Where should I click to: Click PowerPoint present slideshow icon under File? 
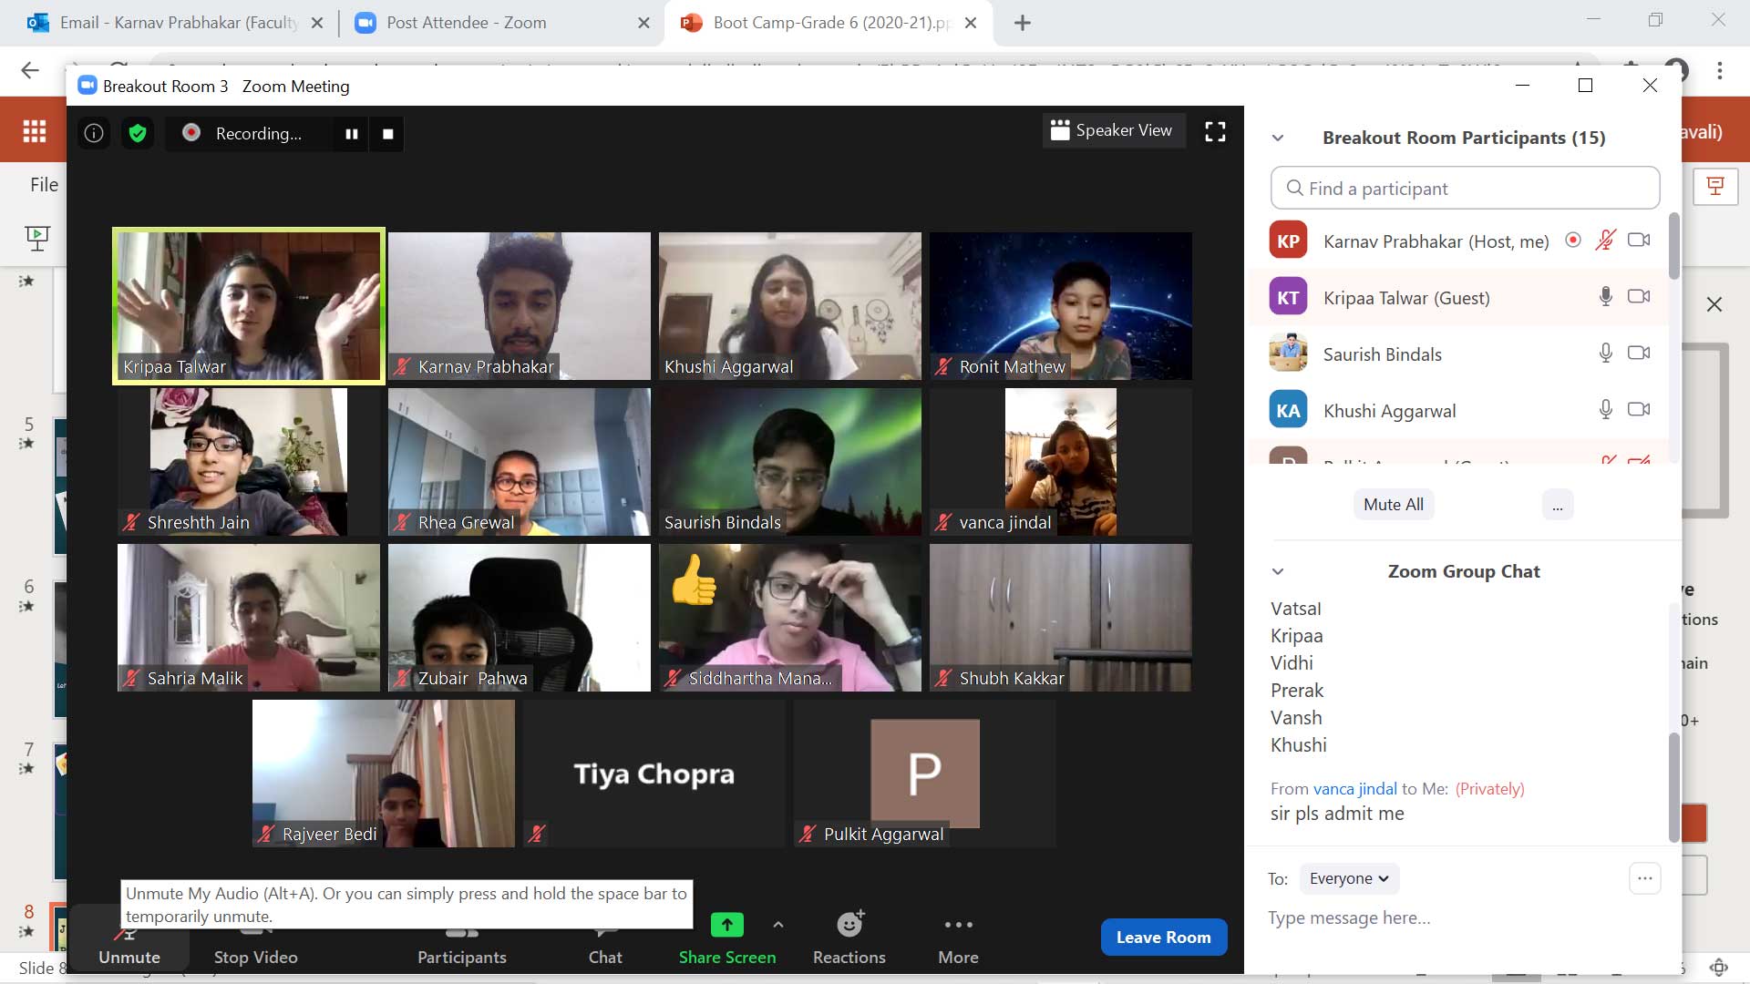pyautogui.click(x=37, y=238)
